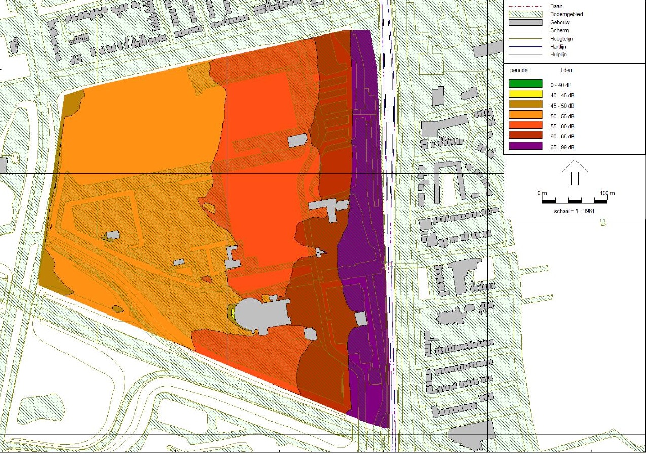This screenshot has height=454, width=646.
Task: Click the red dashed Baan line symbol
Action: 525,6
